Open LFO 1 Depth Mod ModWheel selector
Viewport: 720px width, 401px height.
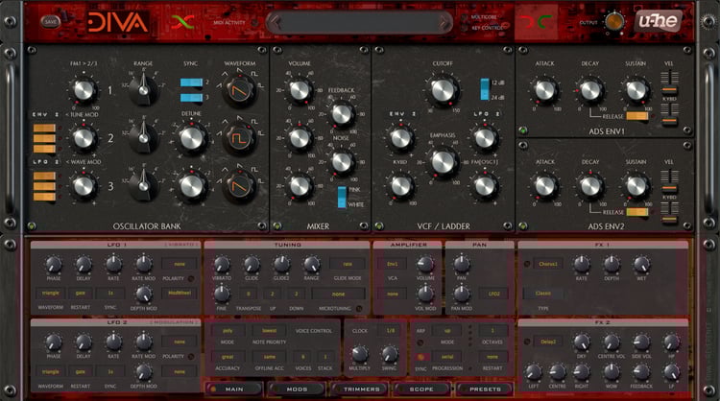pyautogui.click(x=180, y=294)
